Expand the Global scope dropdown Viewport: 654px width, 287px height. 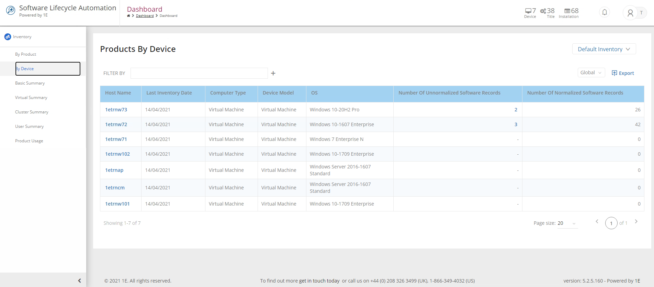pyautogui.click(x=591, y=73)
